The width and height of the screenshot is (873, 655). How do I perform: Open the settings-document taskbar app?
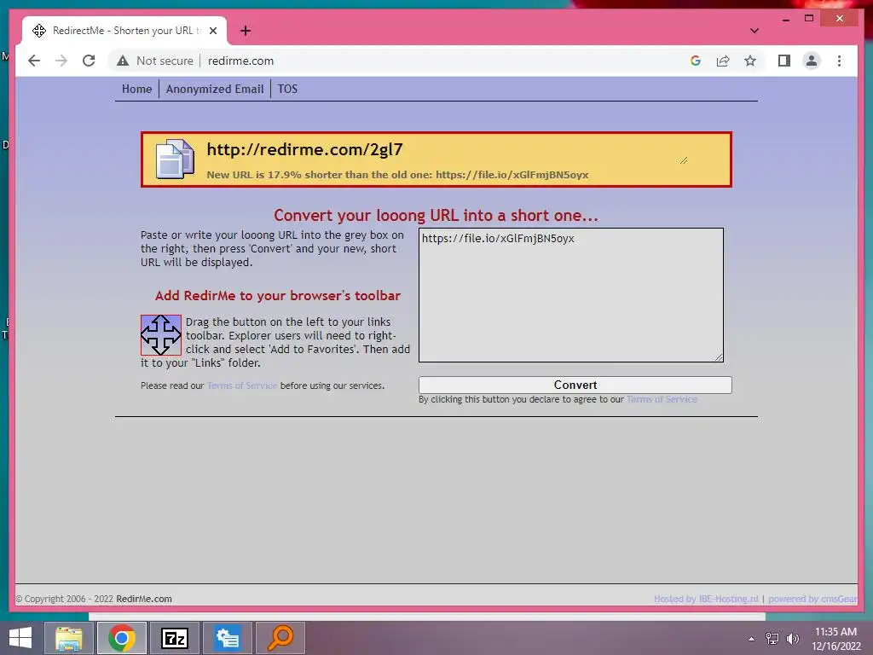pyautogui.click(x=228, y=638)
